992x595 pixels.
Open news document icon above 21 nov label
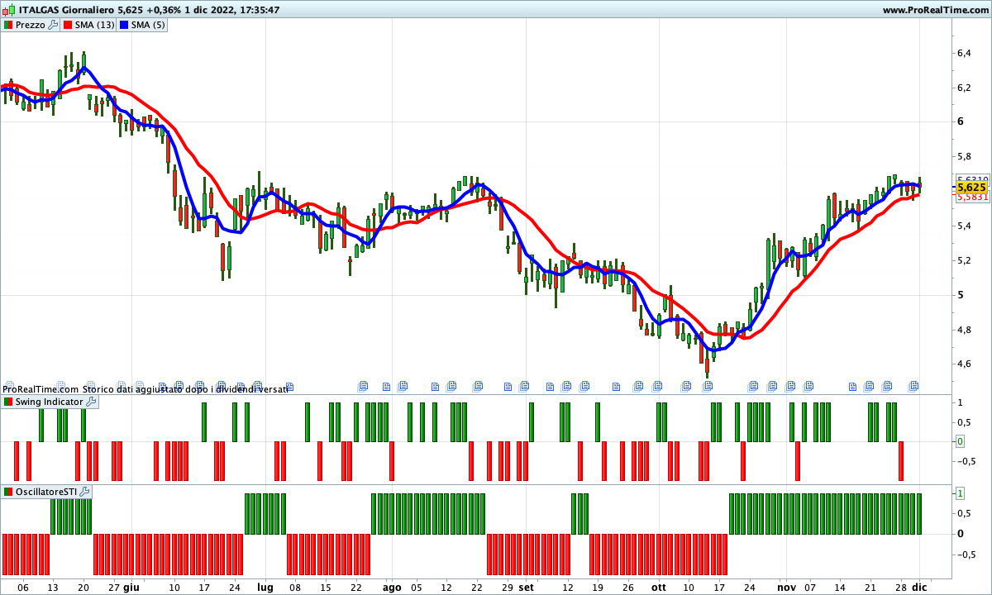870,385
